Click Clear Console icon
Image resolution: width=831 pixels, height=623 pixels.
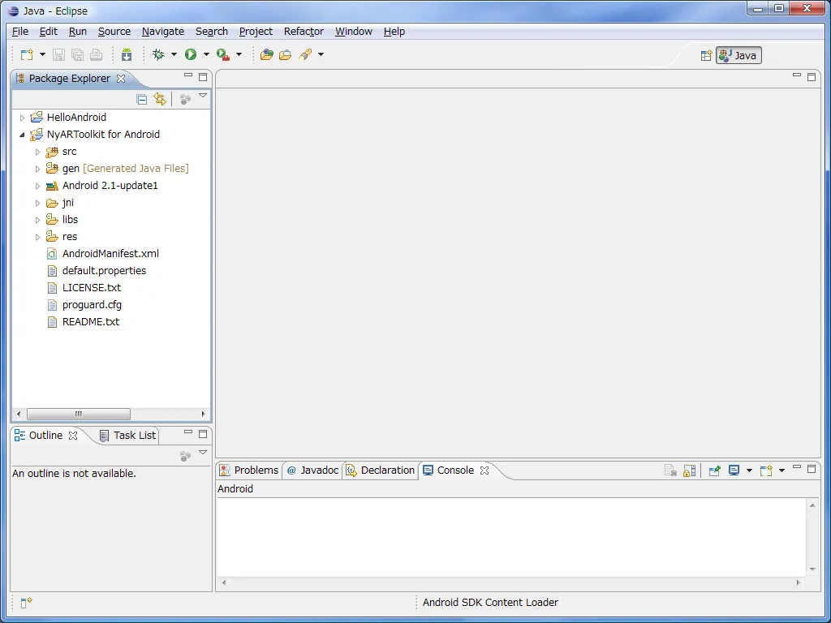(670, 470)
